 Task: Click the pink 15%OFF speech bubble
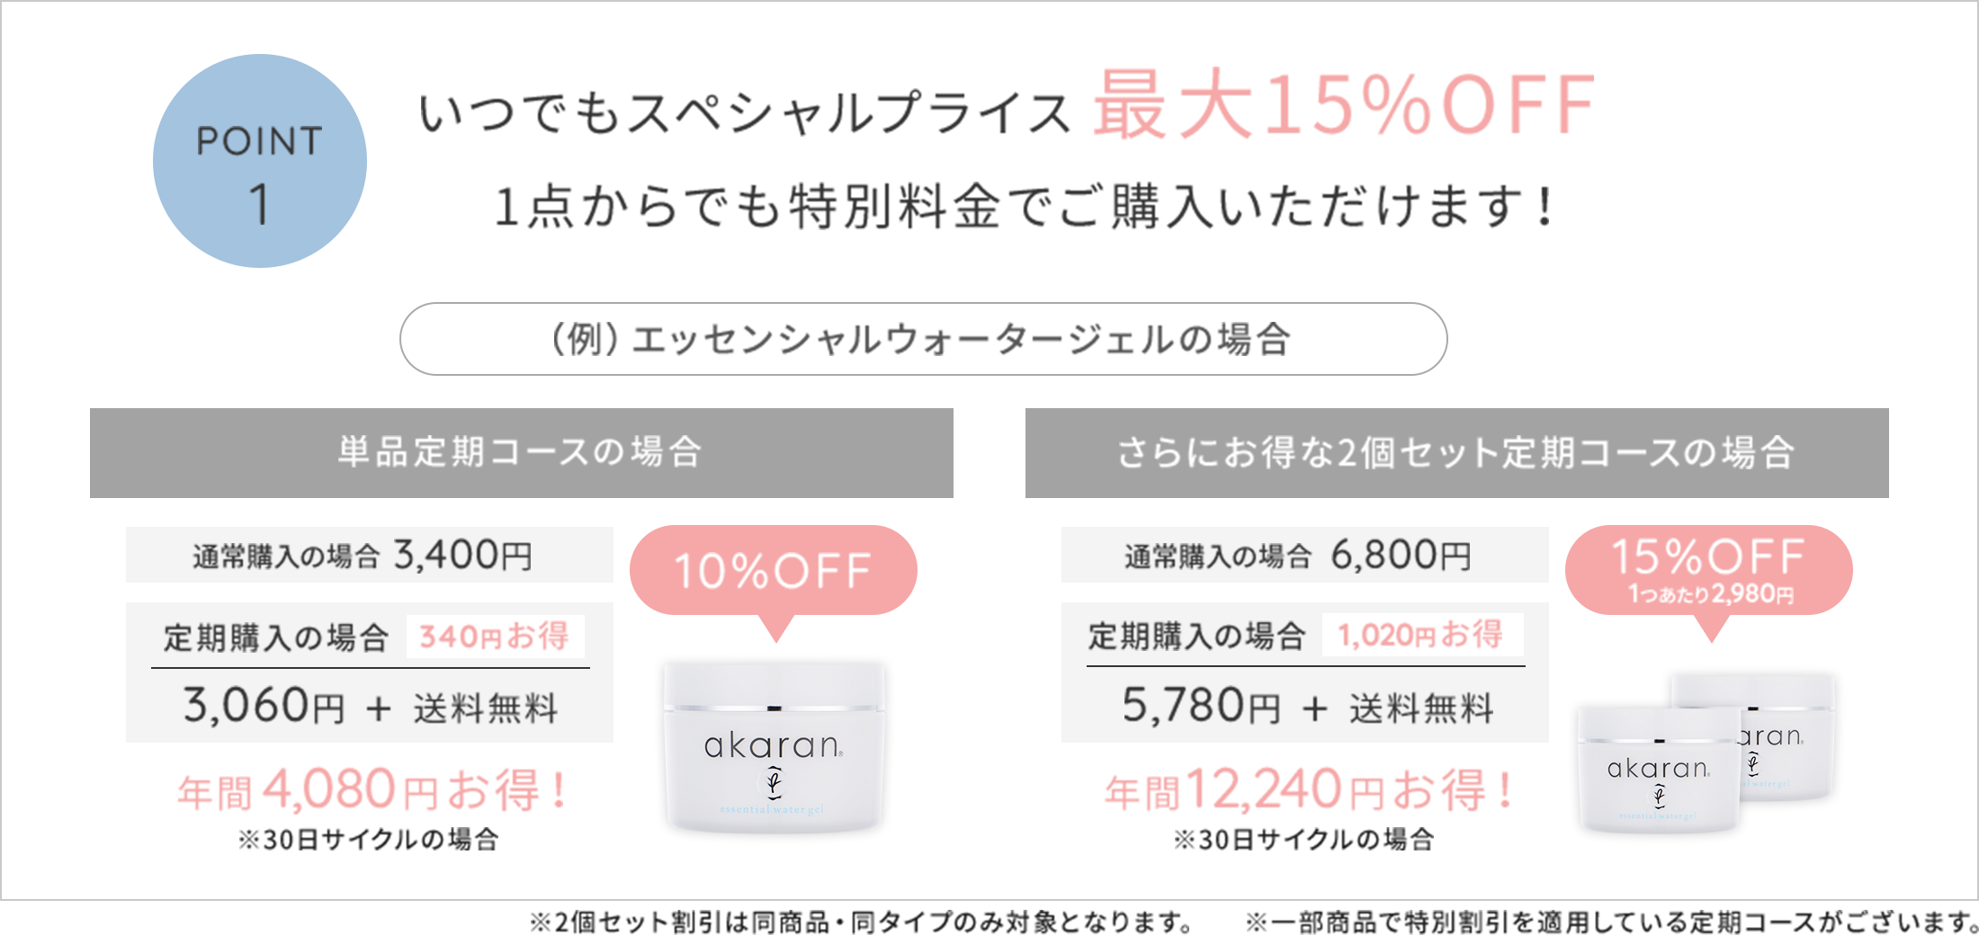(x=1708, y=569)
